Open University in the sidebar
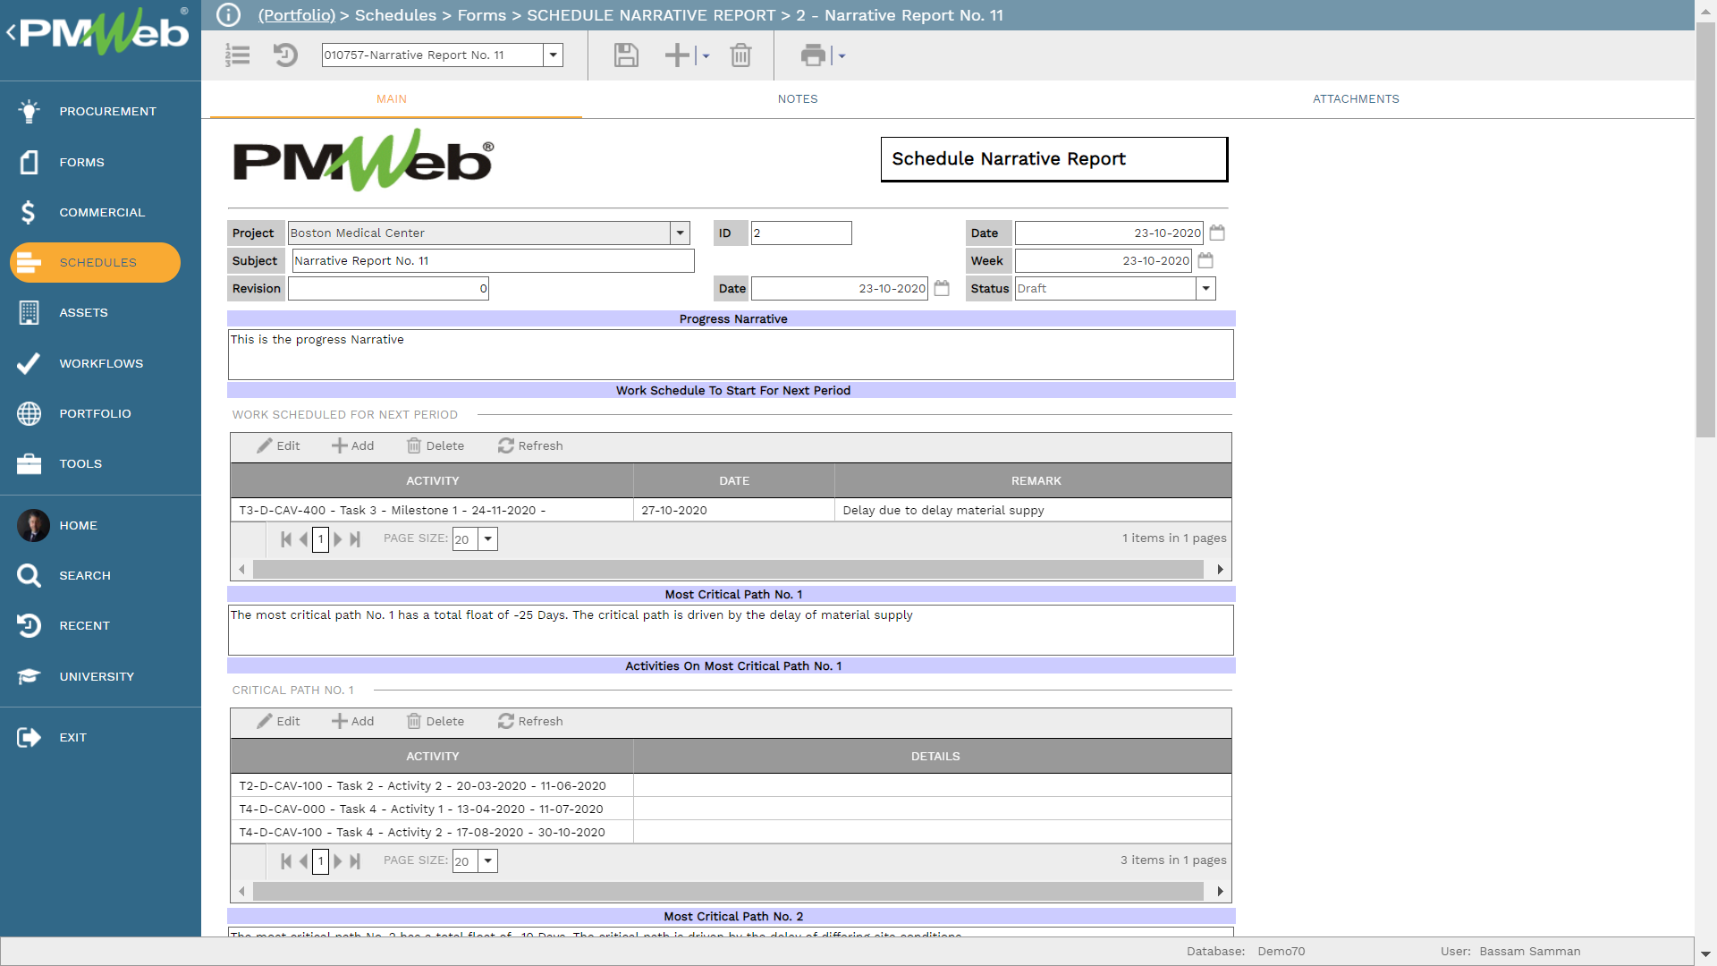This screenshot has height=966, width=1717. tap(100, 676)
